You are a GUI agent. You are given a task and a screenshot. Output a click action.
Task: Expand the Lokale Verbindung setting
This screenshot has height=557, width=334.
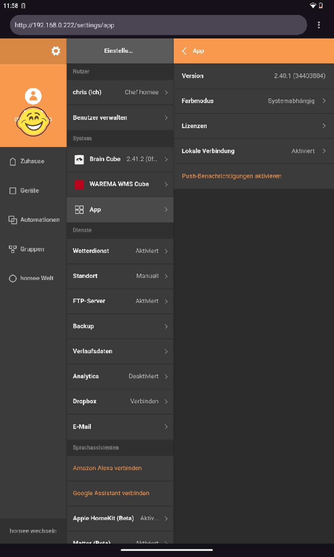tap(254, 151)
